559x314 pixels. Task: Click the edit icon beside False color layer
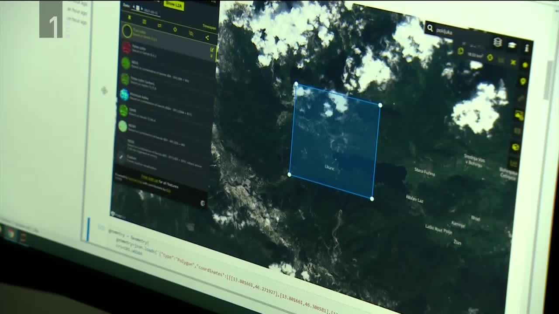click(212, 50)
